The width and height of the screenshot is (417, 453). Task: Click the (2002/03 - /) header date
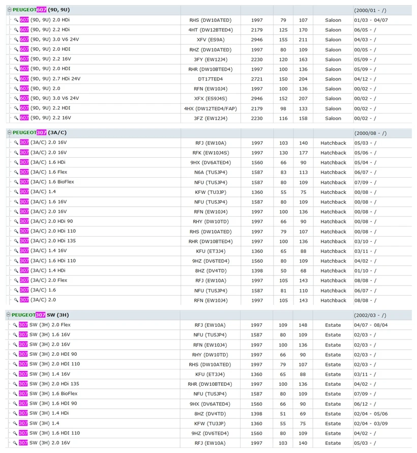pyautogui.click(x=370, y=316)
